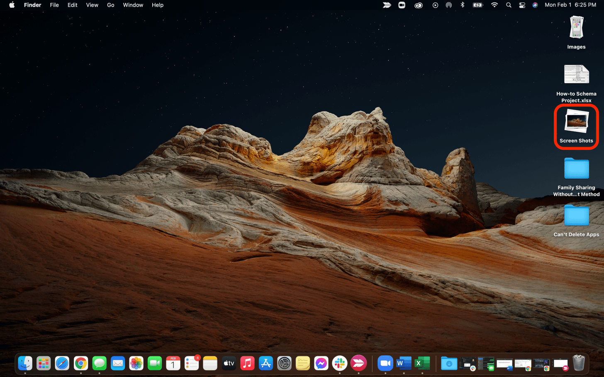
Task: Open Calendar from the Dock
Action: (x=173, y=363)
